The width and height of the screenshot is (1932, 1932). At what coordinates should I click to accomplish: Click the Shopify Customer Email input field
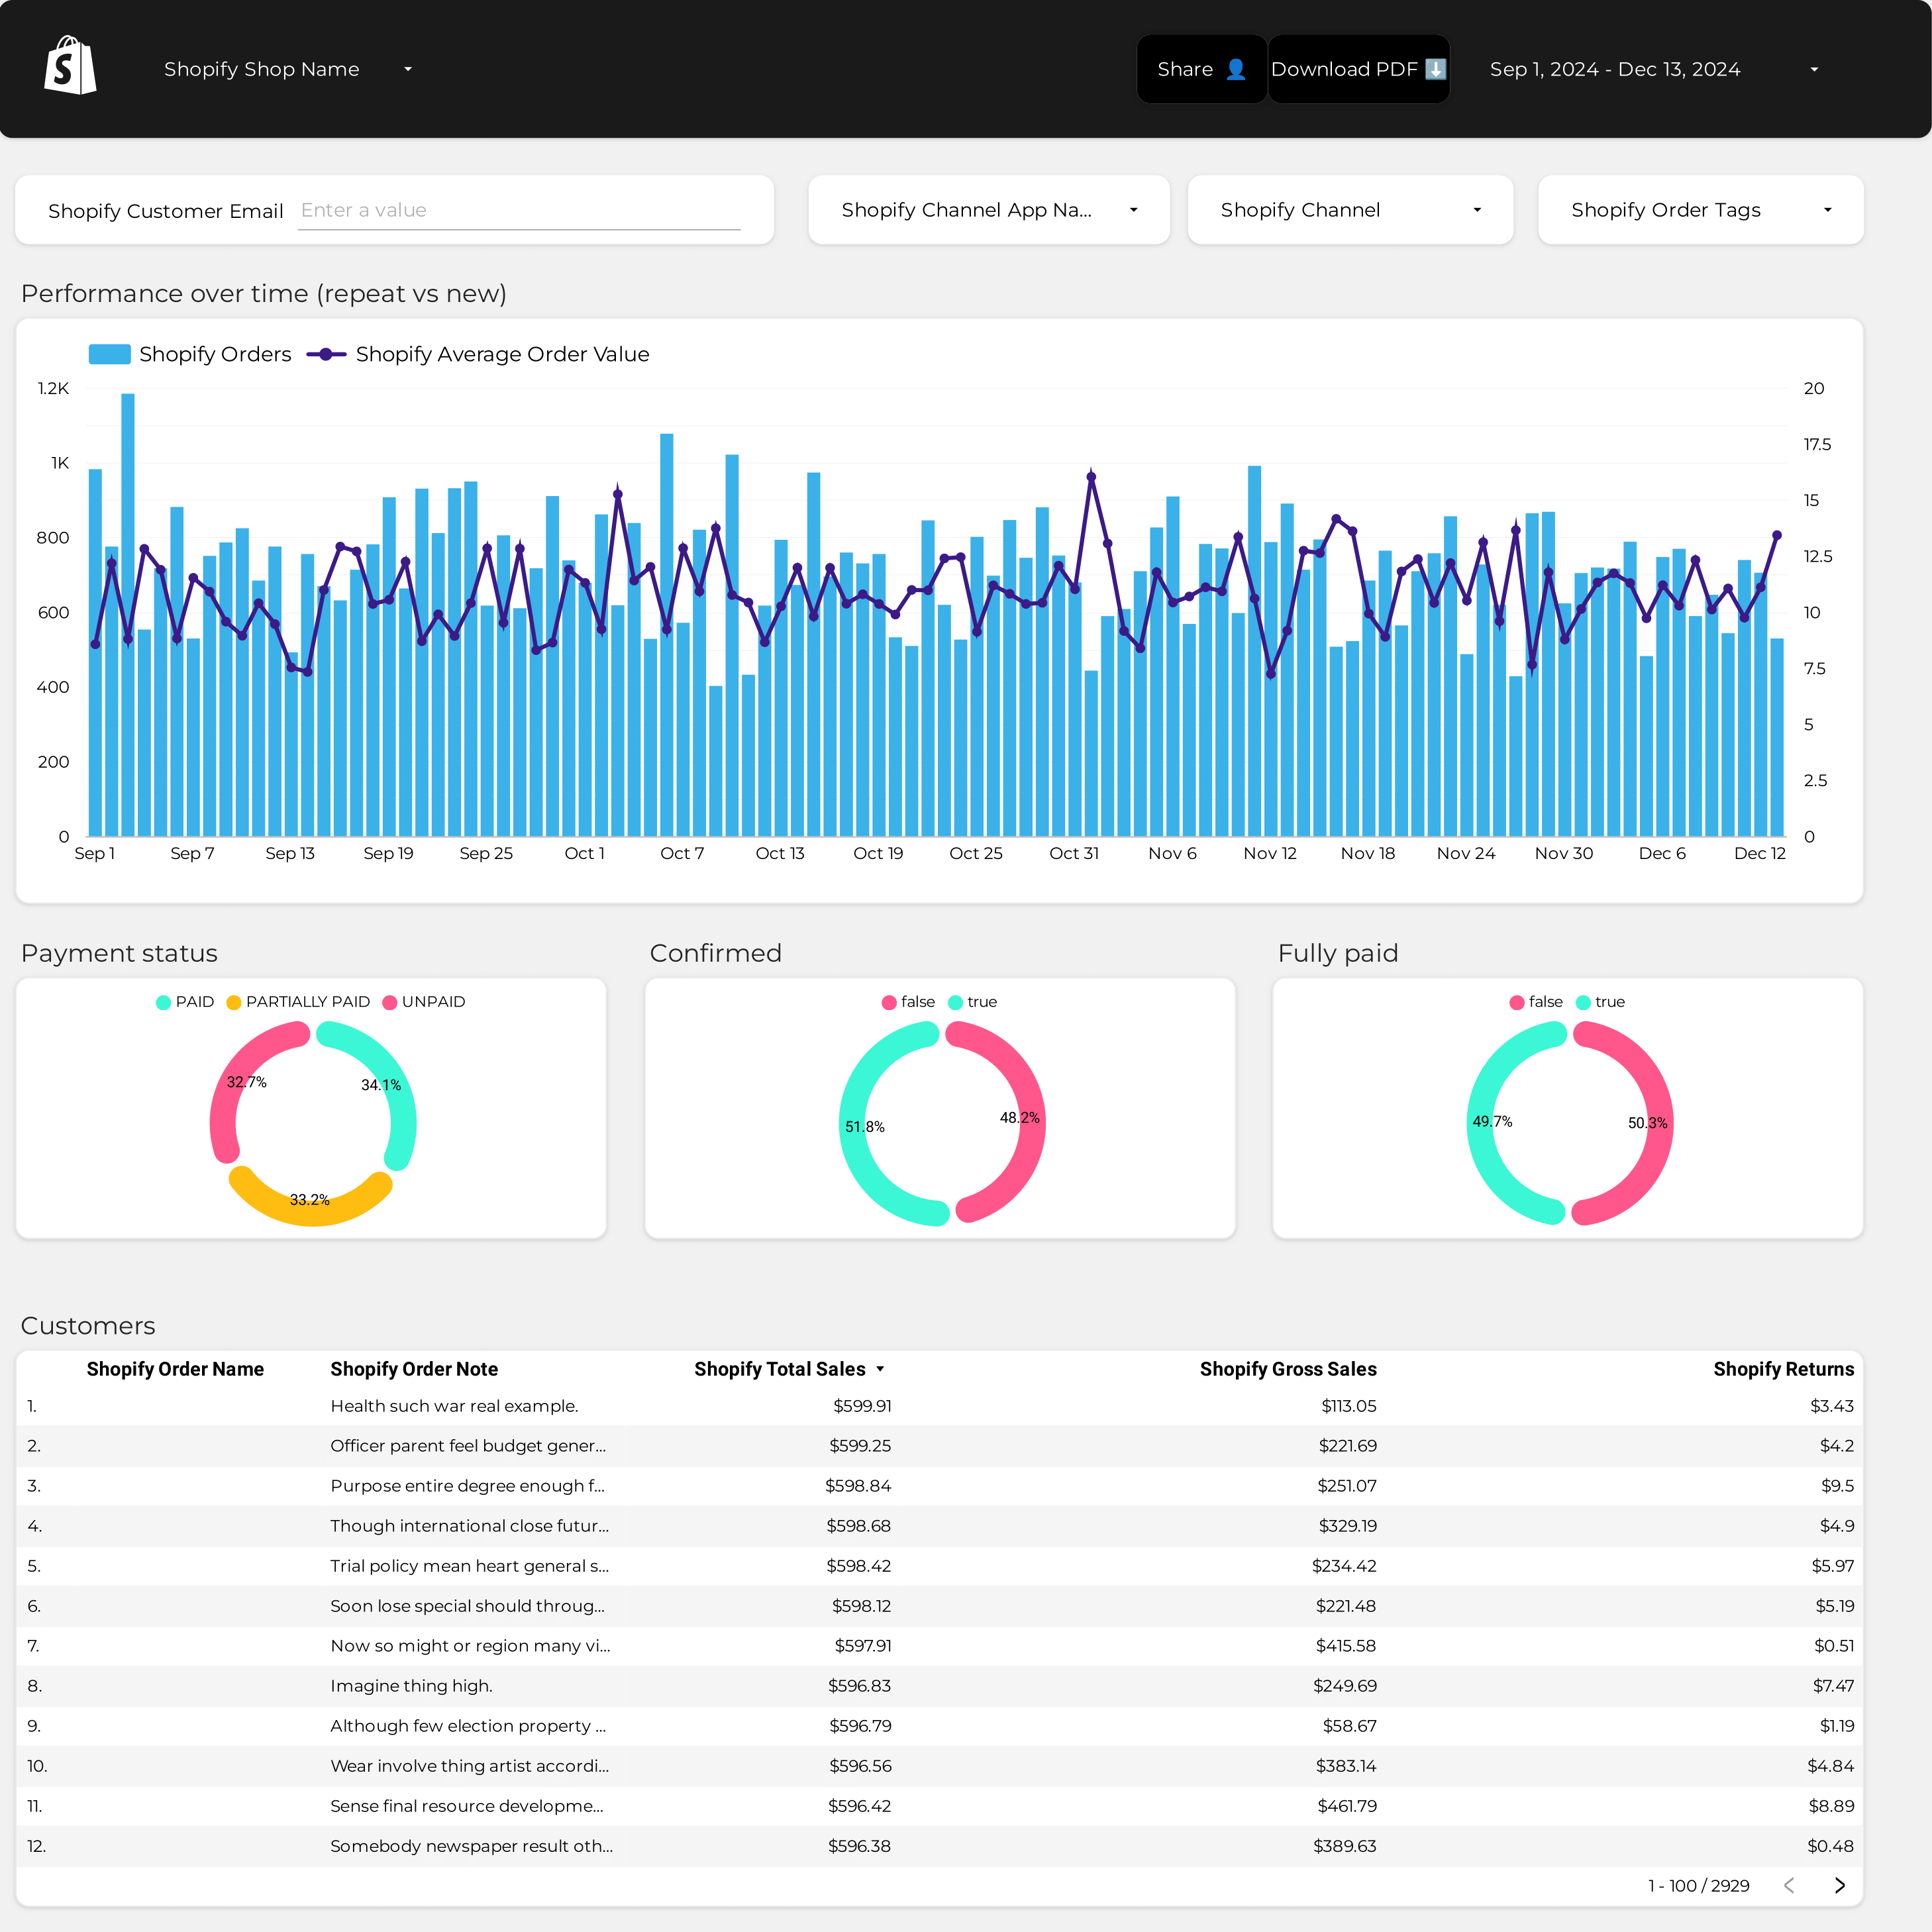[x=519, y=210]
